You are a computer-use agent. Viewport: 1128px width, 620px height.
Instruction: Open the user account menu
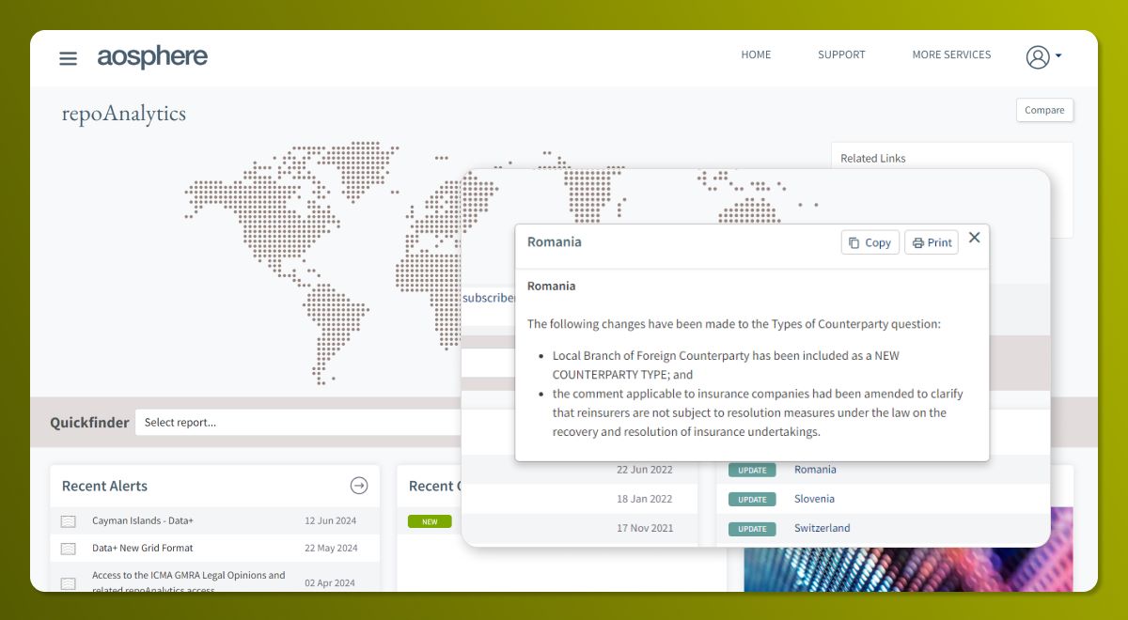tap(1042, 56)
